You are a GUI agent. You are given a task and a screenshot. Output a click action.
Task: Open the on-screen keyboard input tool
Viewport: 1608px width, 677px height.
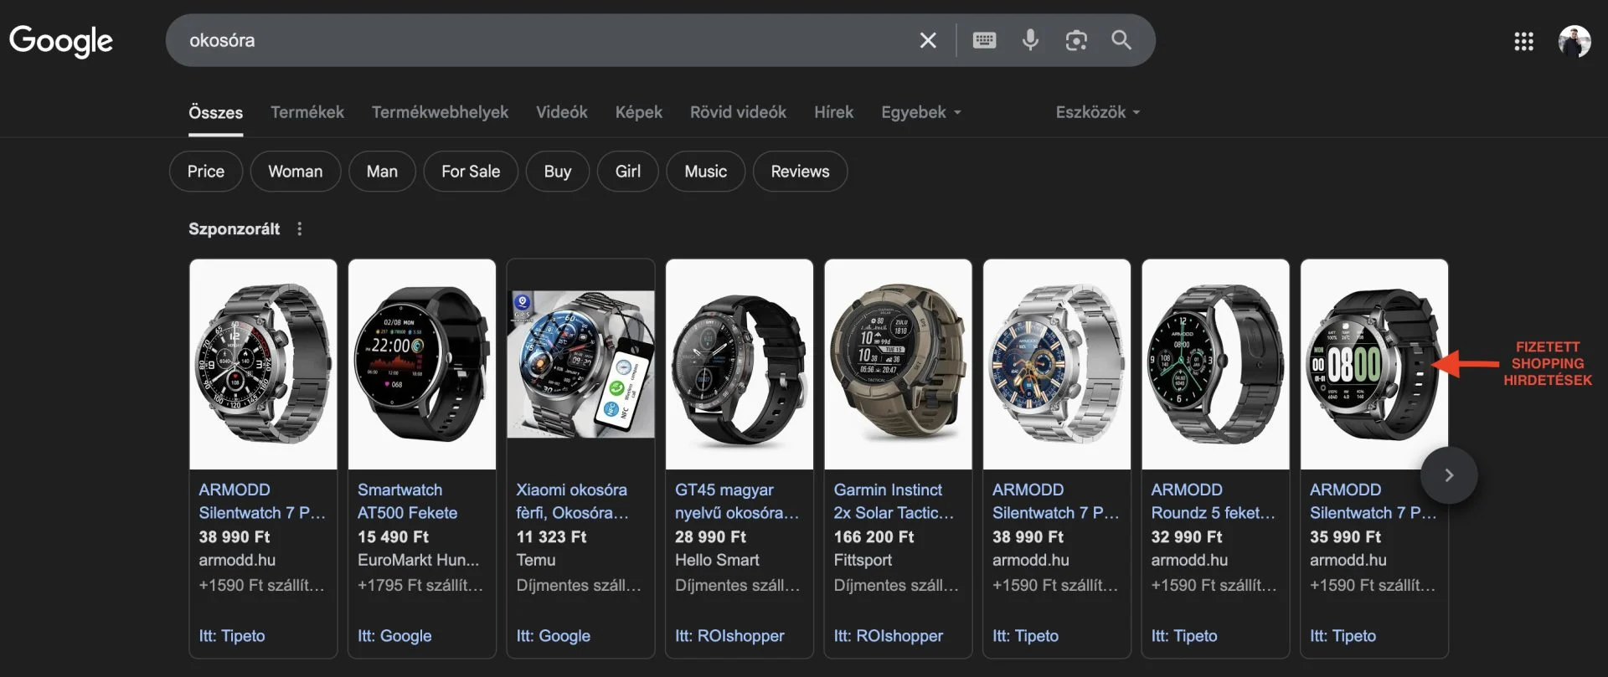(984, 40)
